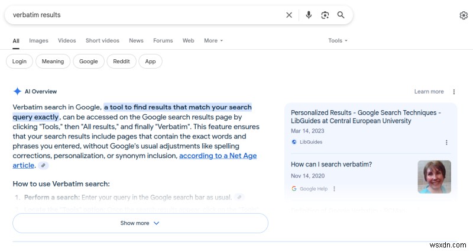This screenshot has height=251, width=473.
Task: Select the App suggestion chip
Action: point(150,62)
